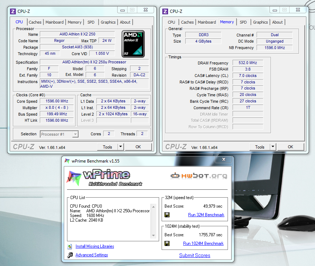
Task: Minimize the left CPU-Z window
Action: [x=123, y=10]
